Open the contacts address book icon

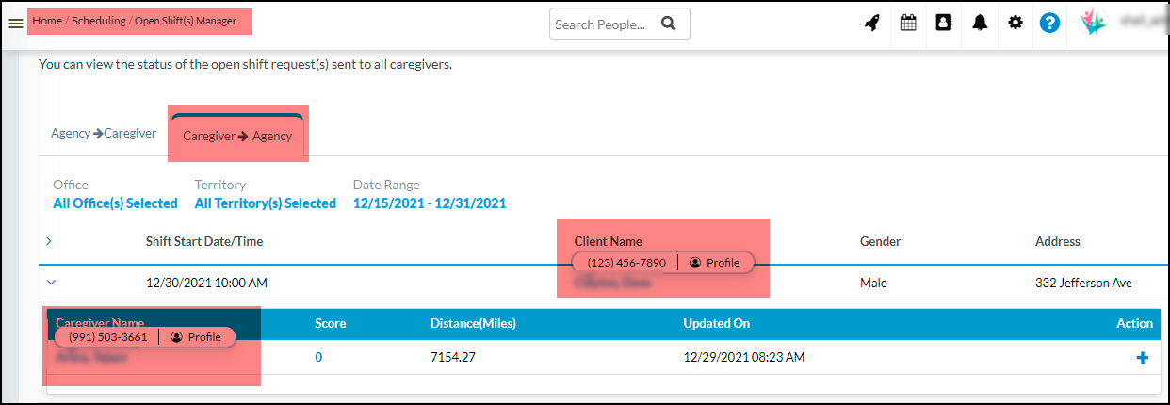[943, 24]
